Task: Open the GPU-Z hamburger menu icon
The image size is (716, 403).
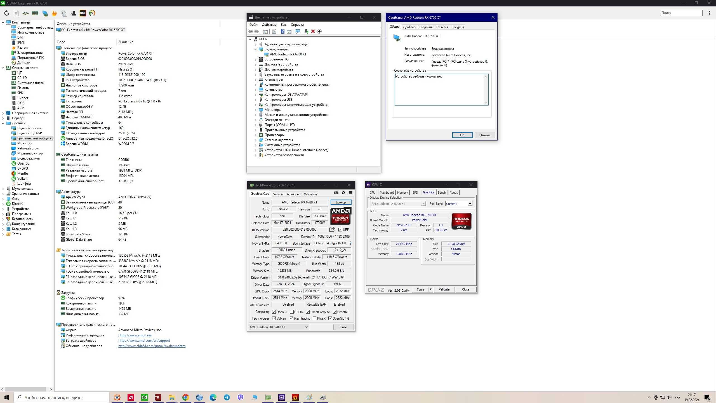Action: [350, 193]
